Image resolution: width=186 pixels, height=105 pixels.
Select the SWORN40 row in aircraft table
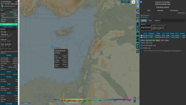pos(163,37)
